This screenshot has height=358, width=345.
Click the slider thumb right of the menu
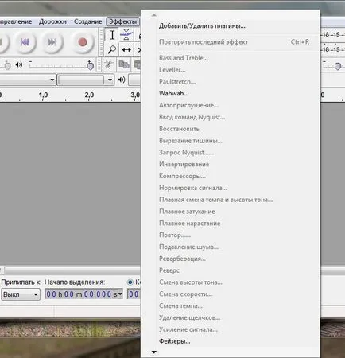point(338,66)
